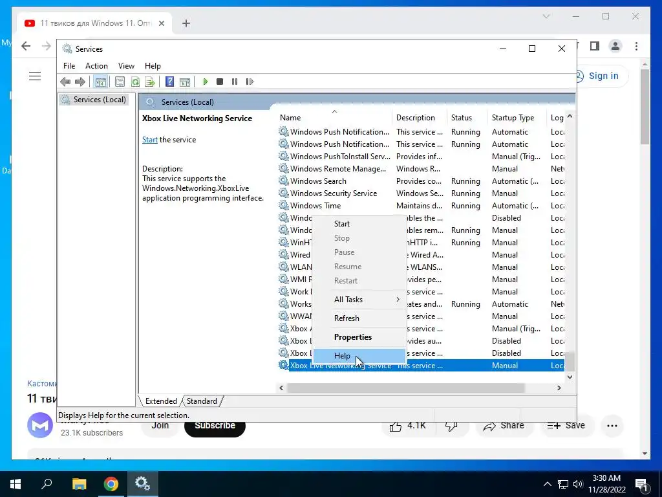Choose Properties from the context menu

[359, 337]
